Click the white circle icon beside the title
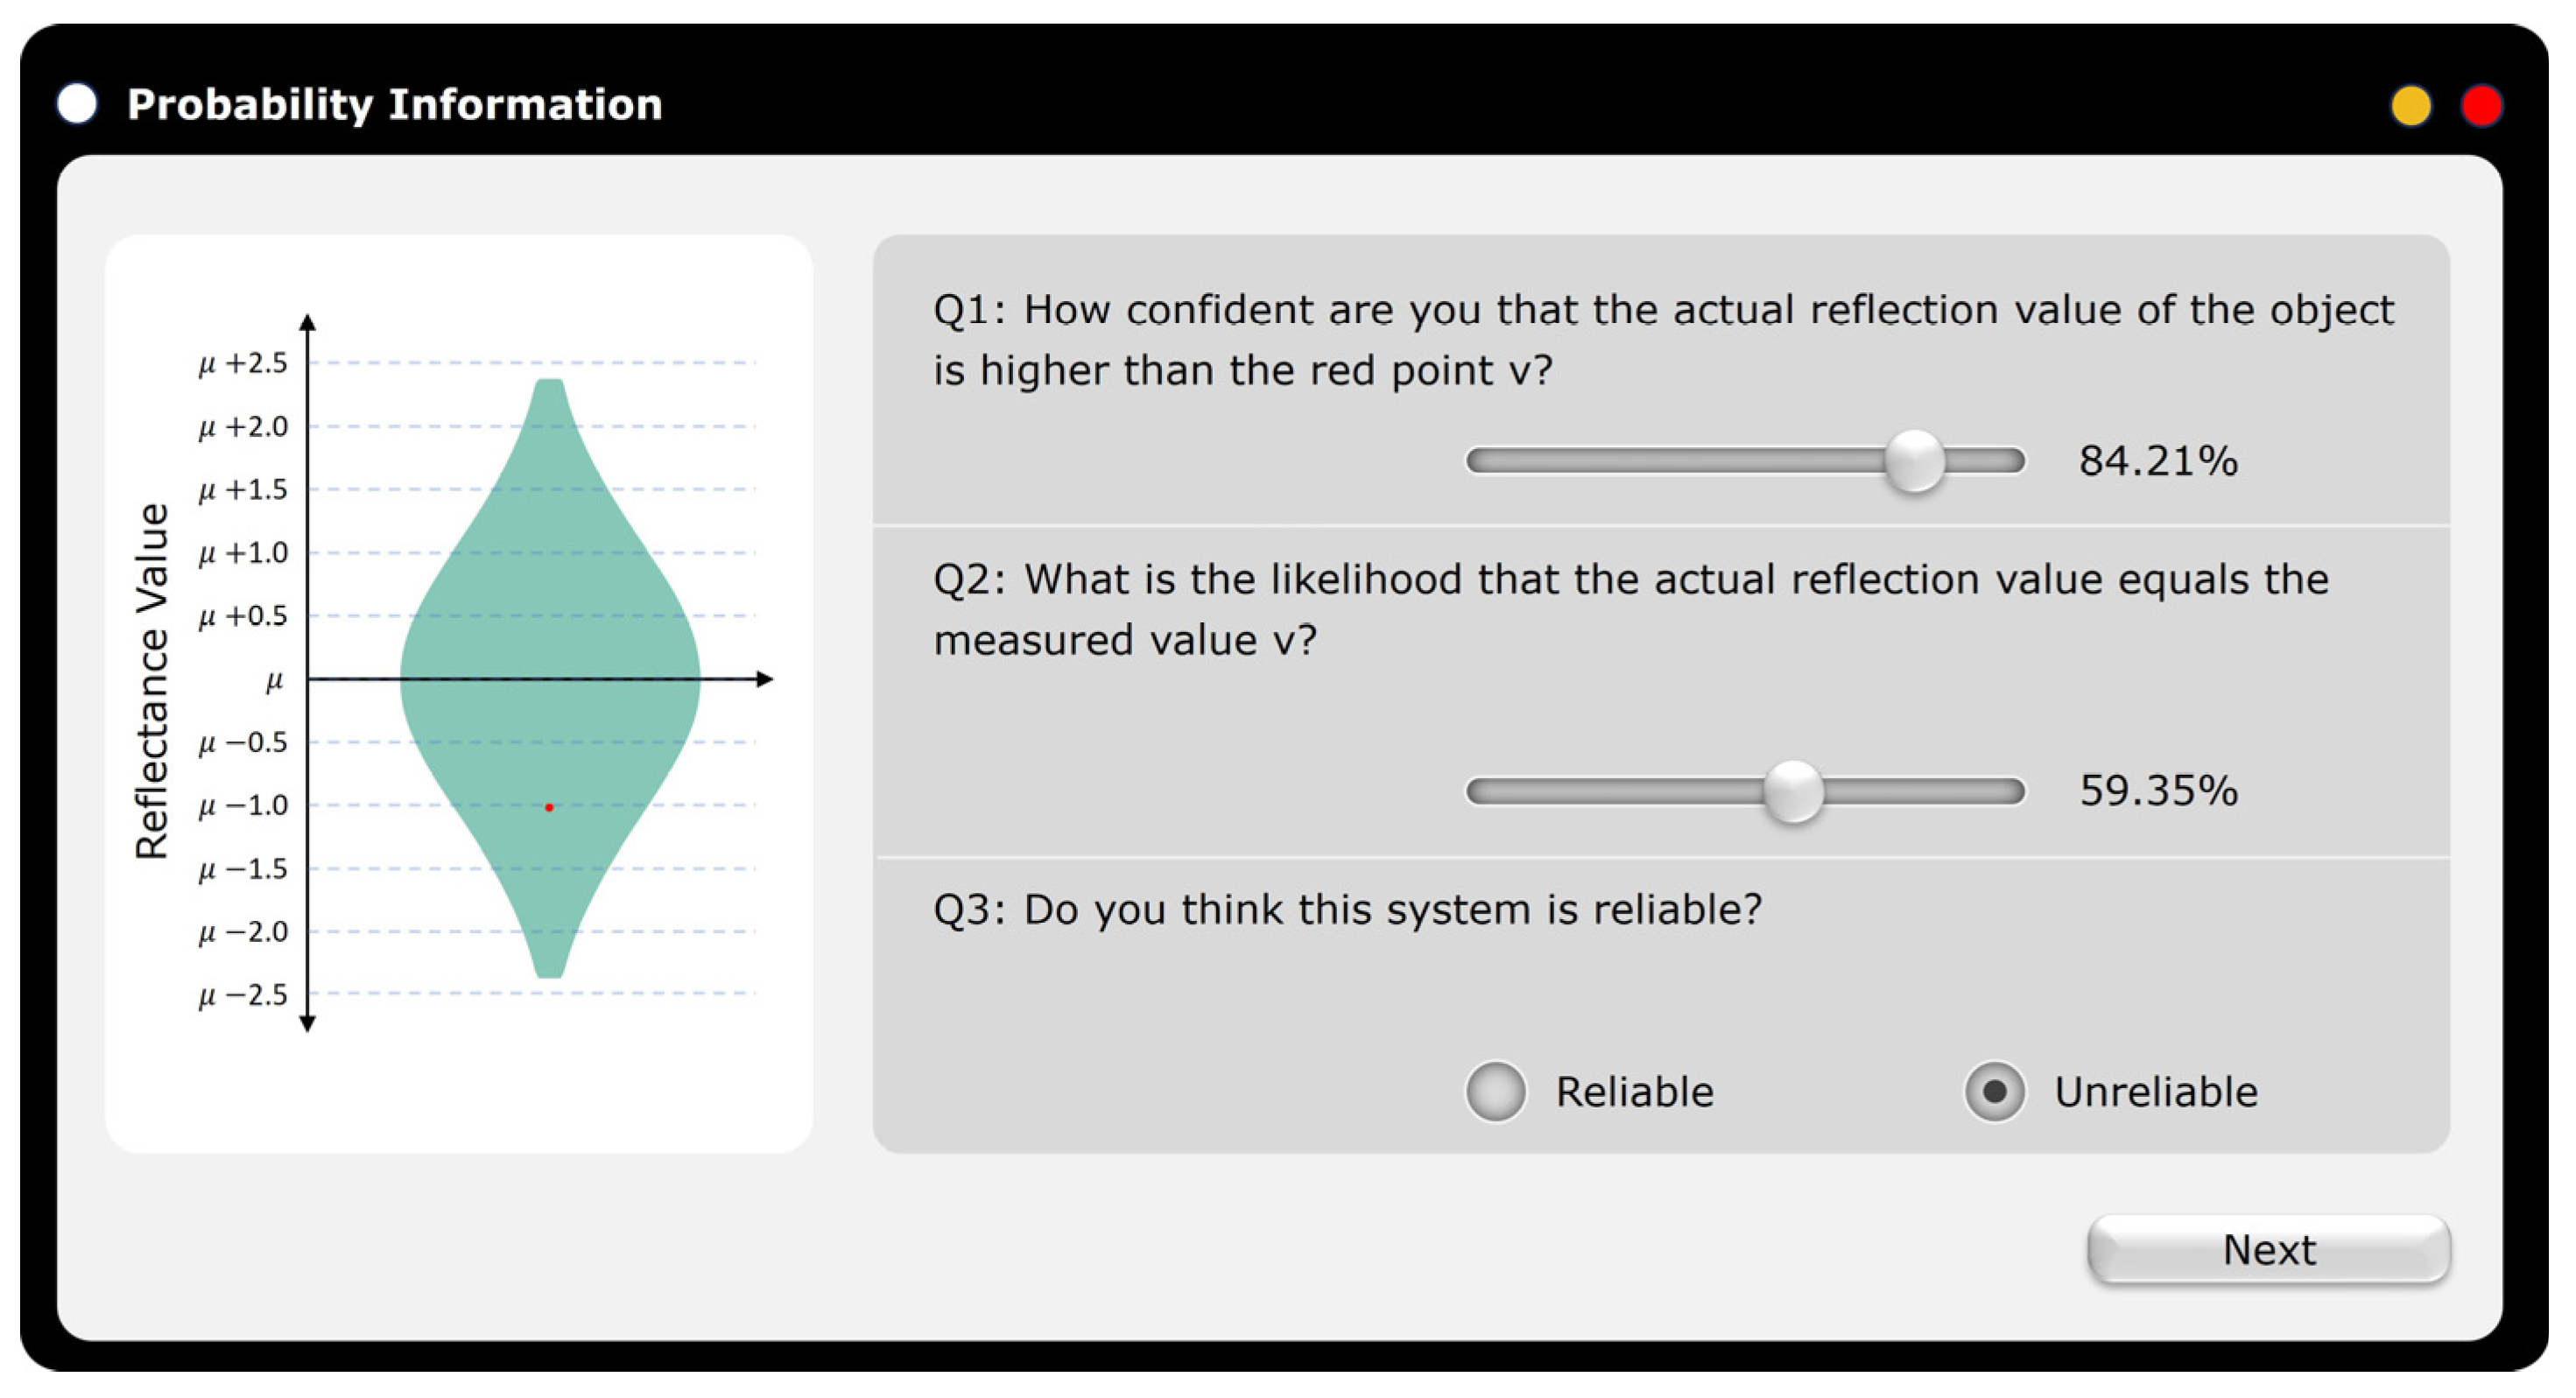The image size is (2576, 1398). point(77,103)
